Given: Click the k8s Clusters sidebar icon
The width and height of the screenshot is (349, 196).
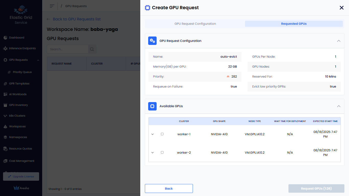Looking at the screenshot, I should tap(5, 116).
